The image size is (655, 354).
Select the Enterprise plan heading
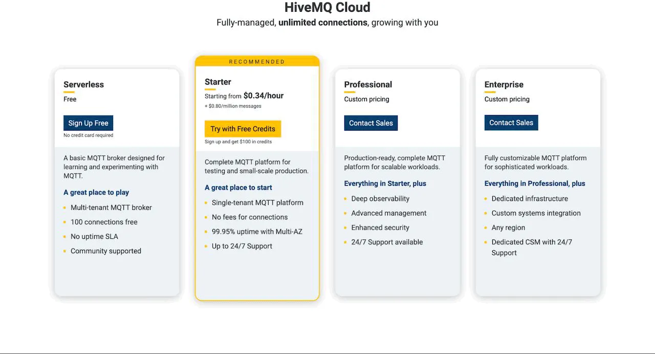coord(504,84)
